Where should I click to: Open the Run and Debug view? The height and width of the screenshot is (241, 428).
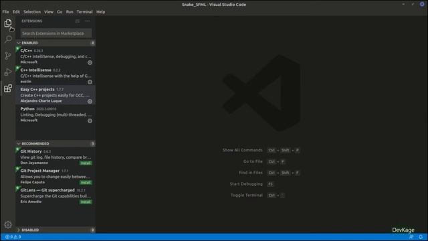[8, 72]
